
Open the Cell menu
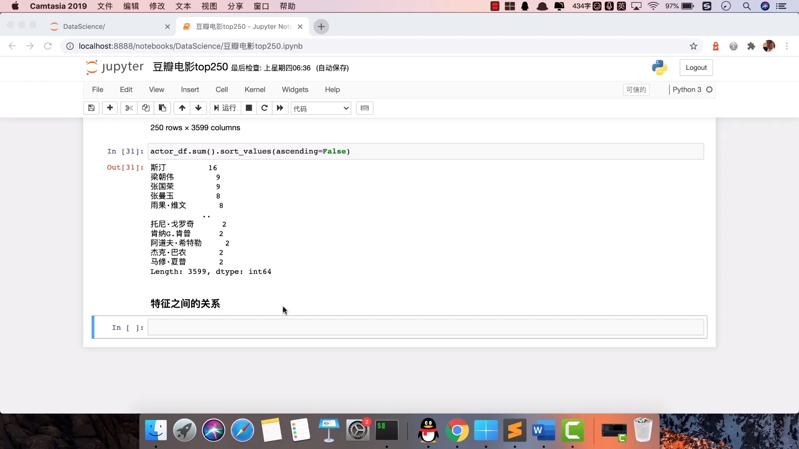click(x=221, y=89)
